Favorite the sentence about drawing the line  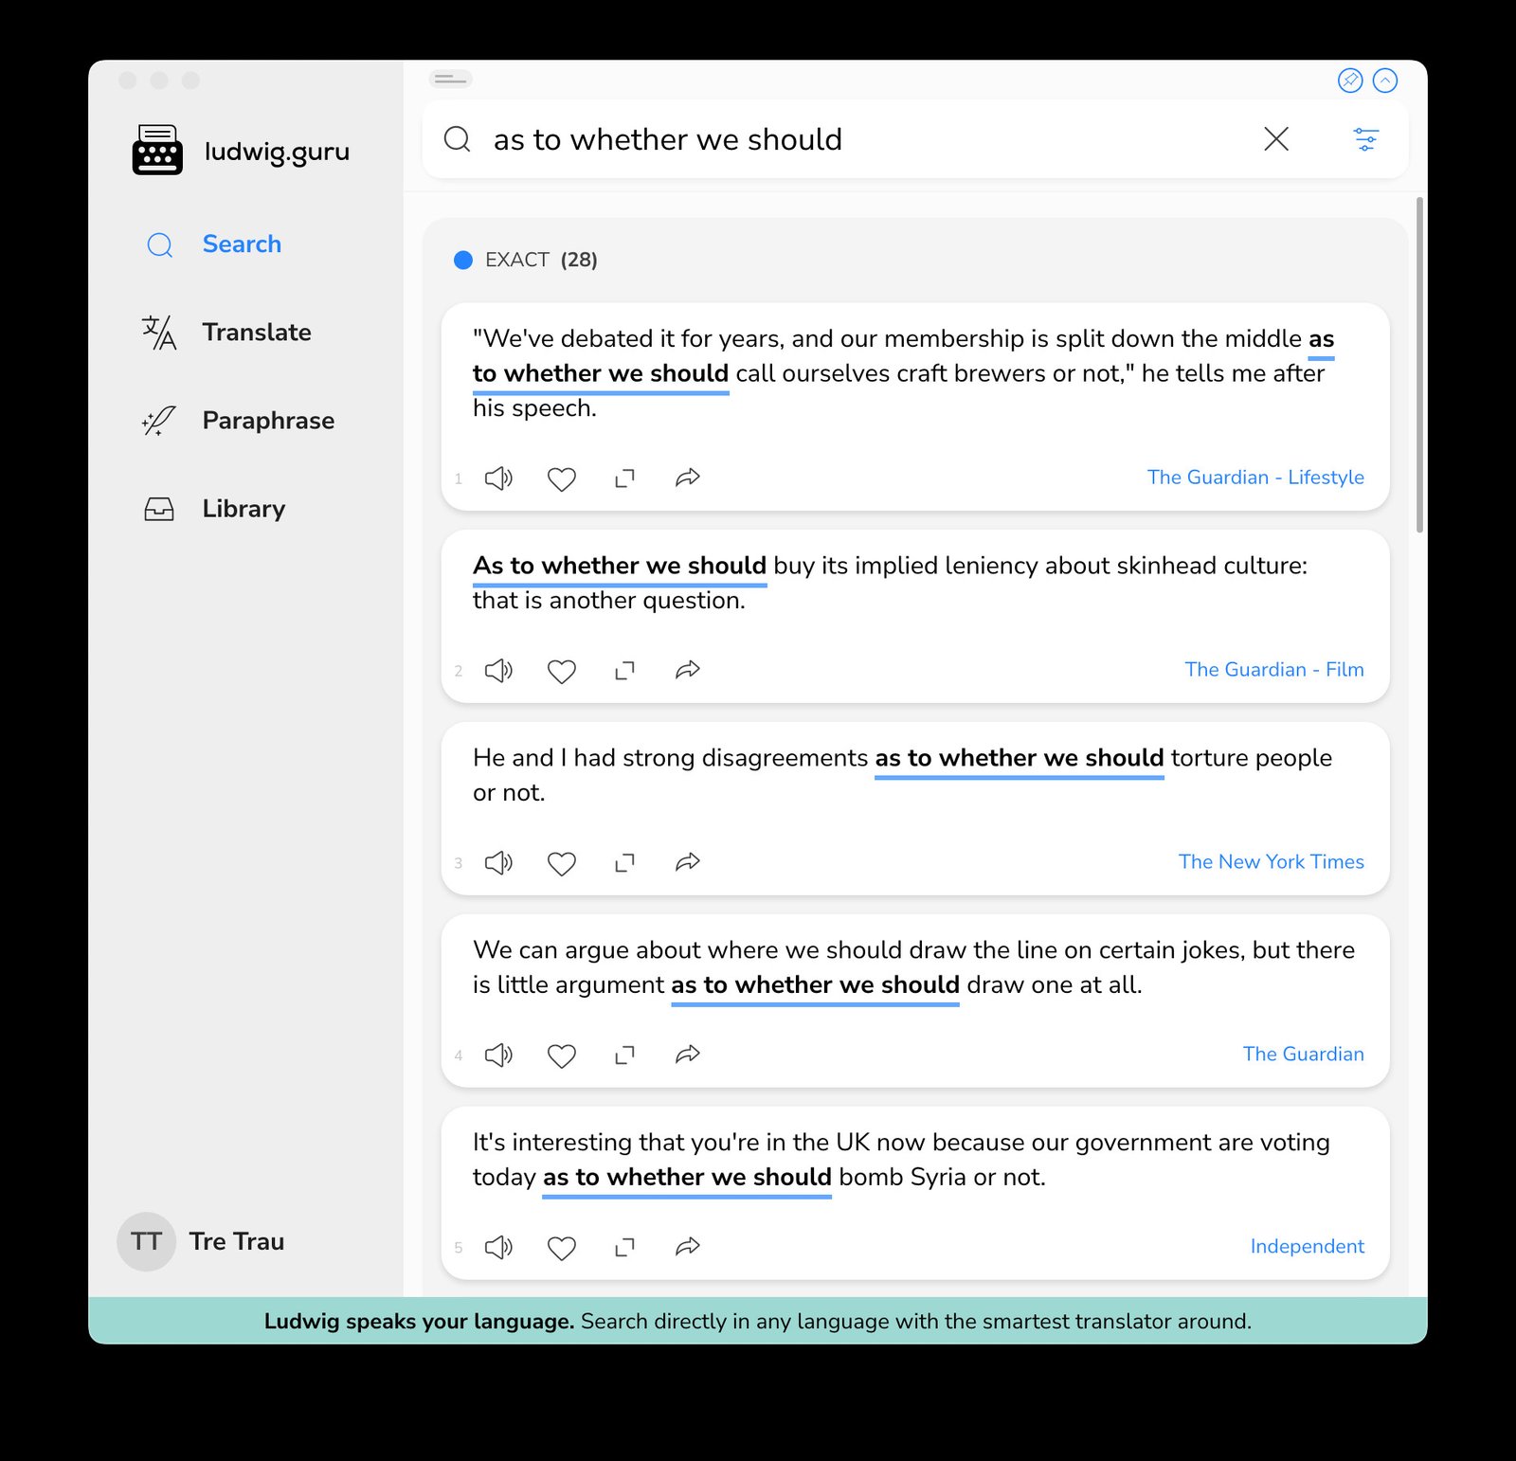[x=562, y=1056]
